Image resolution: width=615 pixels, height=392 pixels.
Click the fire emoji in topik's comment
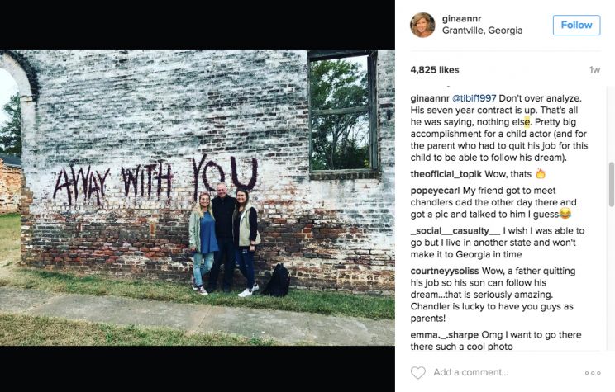click(x=541, y=173)
